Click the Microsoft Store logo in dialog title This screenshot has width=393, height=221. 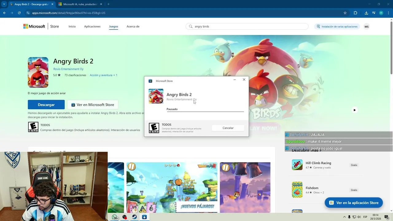pos(150,81)
